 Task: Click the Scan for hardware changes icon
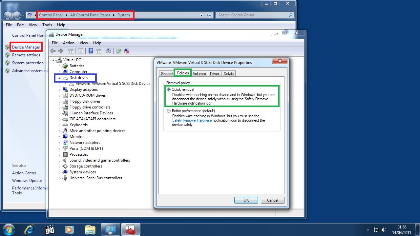(x=108, y=51)
